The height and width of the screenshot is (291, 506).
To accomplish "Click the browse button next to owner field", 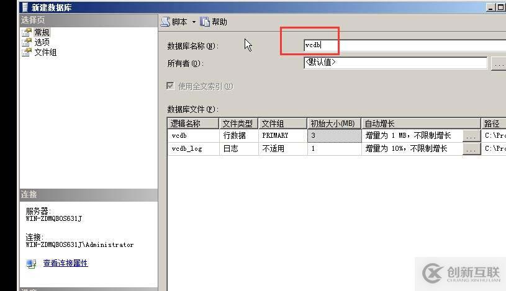I will coord(499,63).
